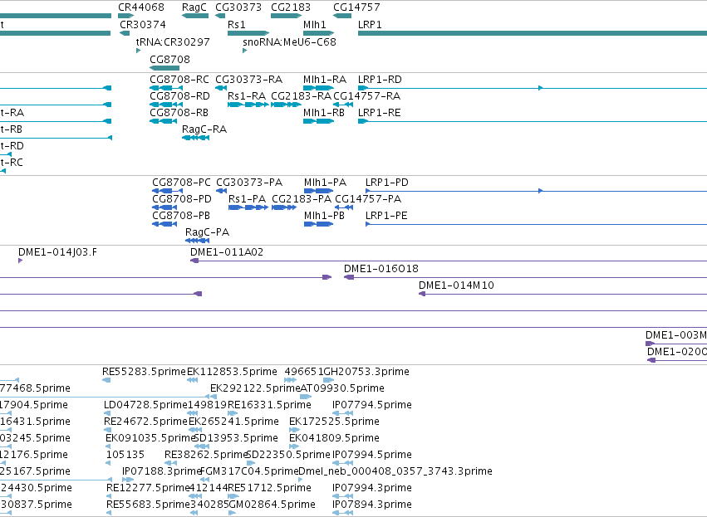The width and height of the screenshot is (707, 517).
Task: Select transcript CG30373-RA
Action: [x=249, y=80]
